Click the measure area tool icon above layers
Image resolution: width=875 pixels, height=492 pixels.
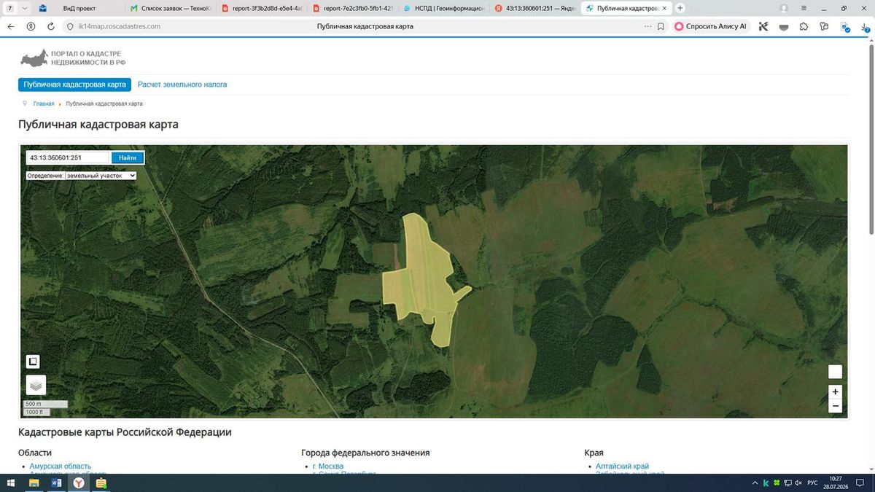coord(33,362)
